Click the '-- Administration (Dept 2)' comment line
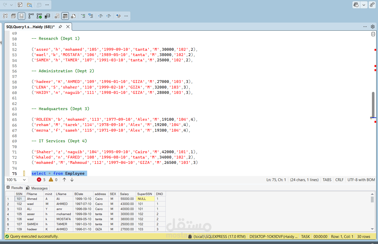The height and width of the screenshot is (244, 378). point(63,71)
